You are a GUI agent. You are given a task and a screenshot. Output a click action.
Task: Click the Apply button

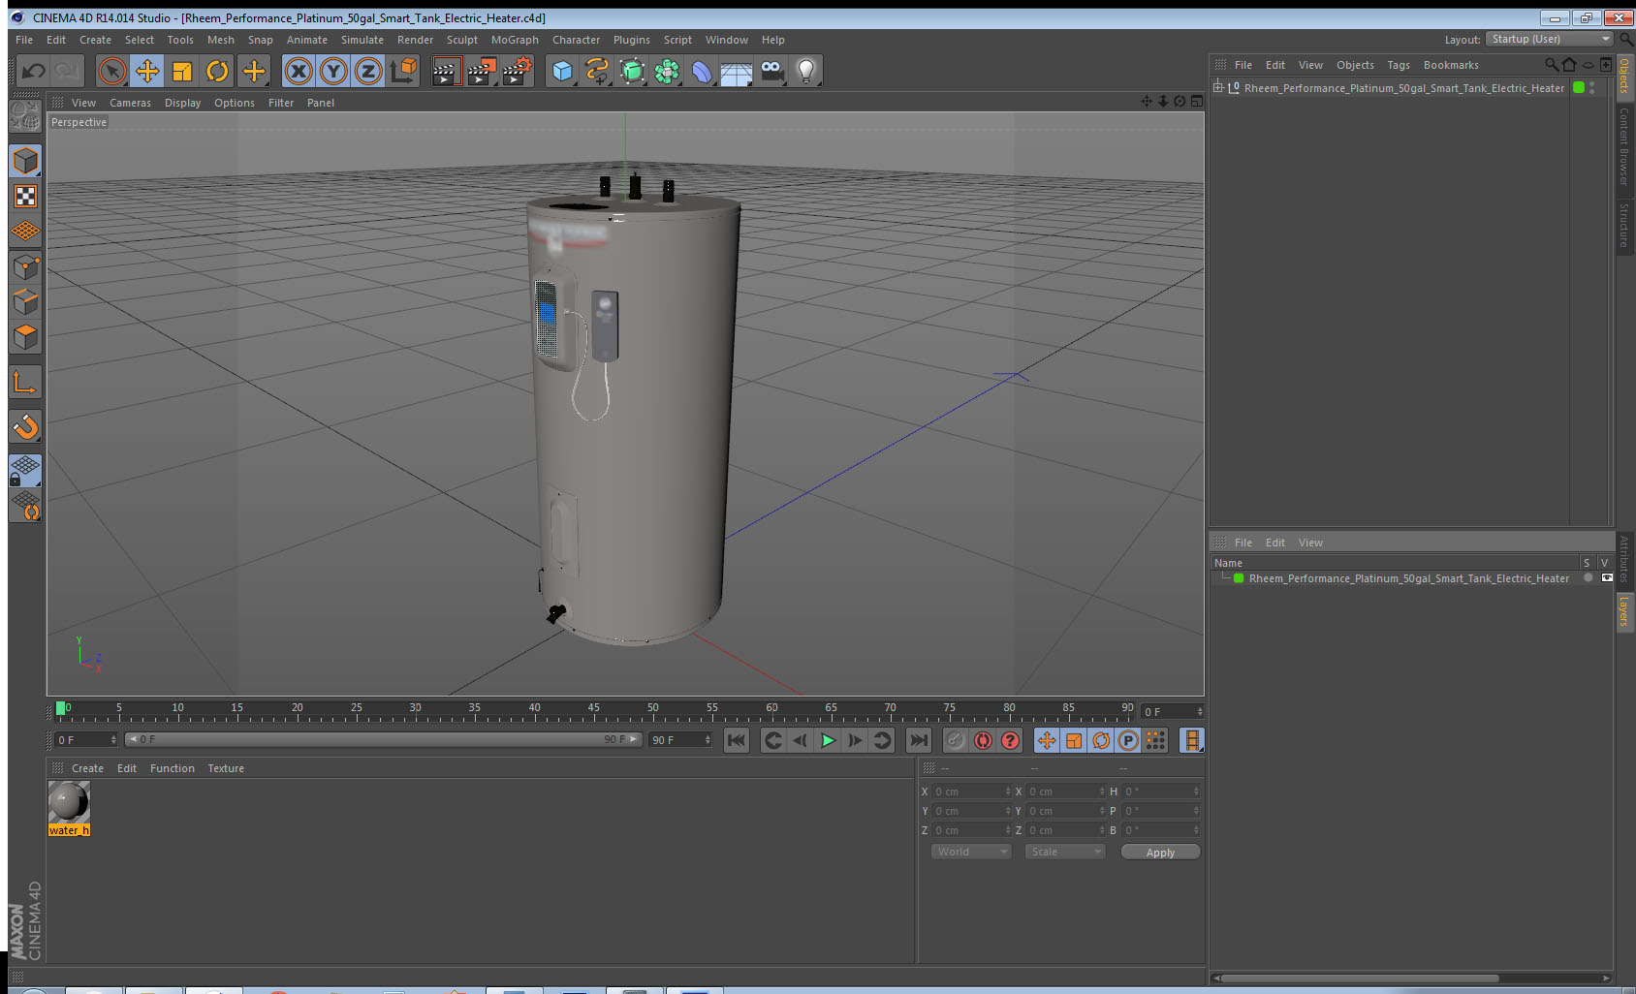click(x=1160, y=853)
